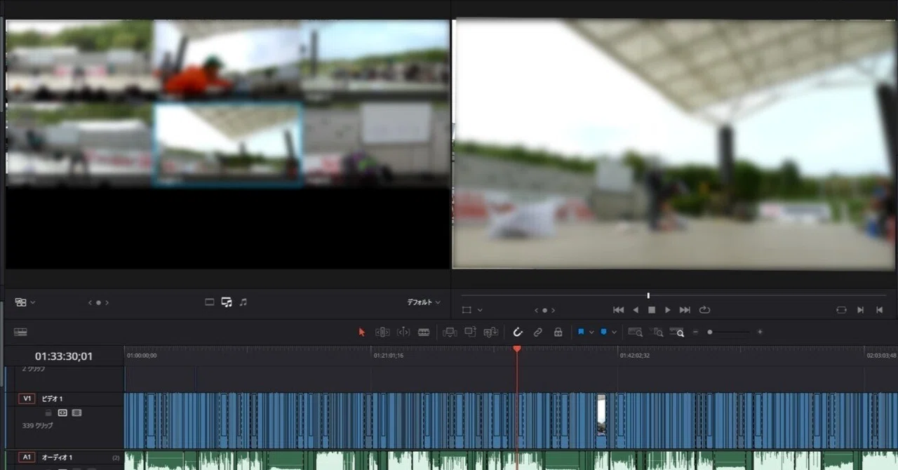
Task: Click the Overwrite Clip icon
Action: pyautogui.click(x=470, y=332)
